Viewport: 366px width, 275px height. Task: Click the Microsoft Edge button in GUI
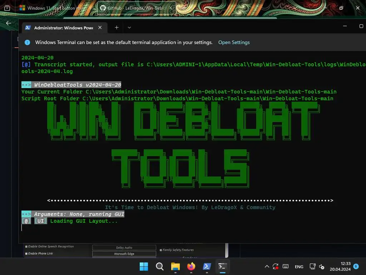click(x=124, y=254)
